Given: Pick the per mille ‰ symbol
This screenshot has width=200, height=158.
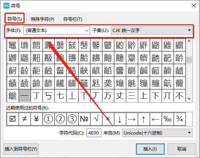Looking at the screenshot, I should [x=168, y=119].
